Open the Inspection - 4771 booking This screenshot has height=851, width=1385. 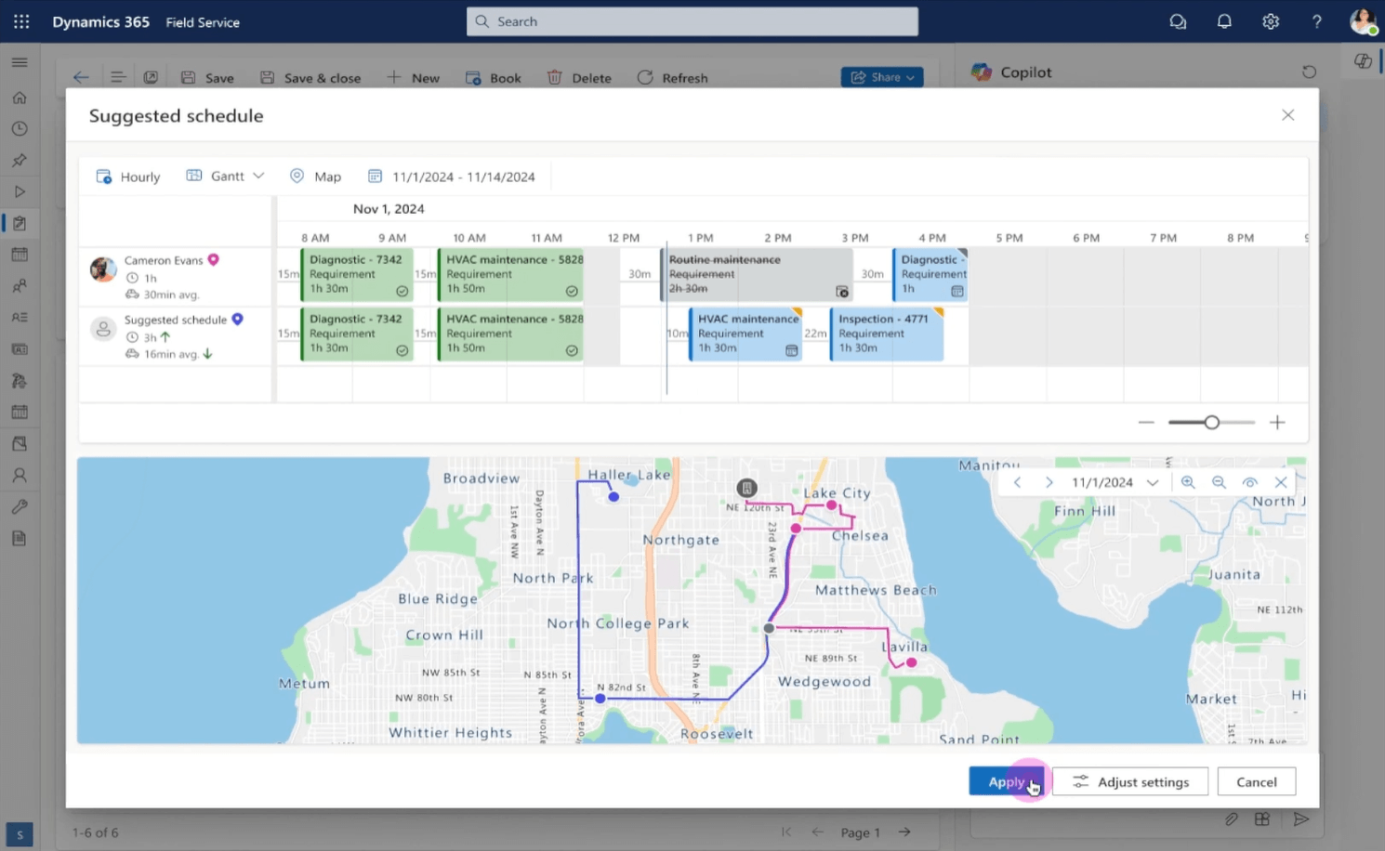coord(887,334)
